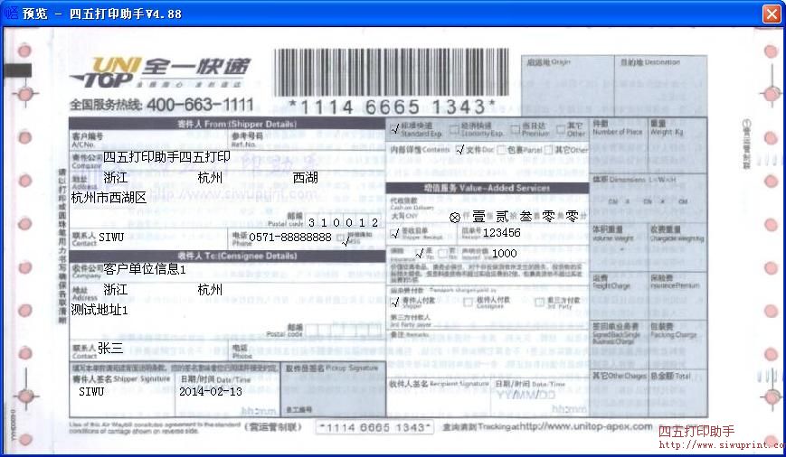Image resolution: width=786 pixels, height=457 pixels.
Task: Click the date 2014-02-13
Action: click(211, 391)
